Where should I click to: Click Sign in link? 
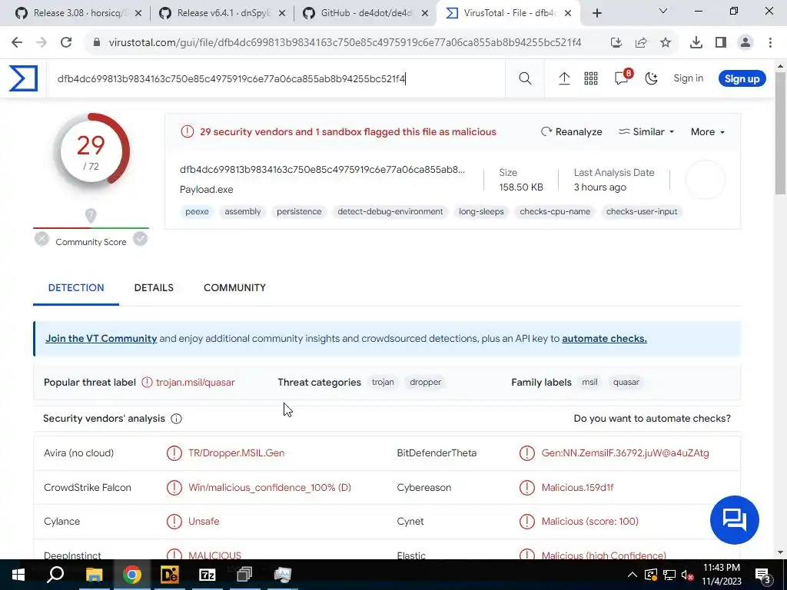[688, 78]
